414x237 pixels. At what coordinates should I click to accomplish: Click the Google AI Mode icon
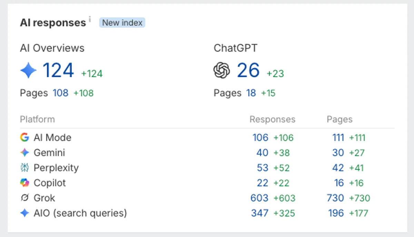pyautogui.click(x=24, y=137)
